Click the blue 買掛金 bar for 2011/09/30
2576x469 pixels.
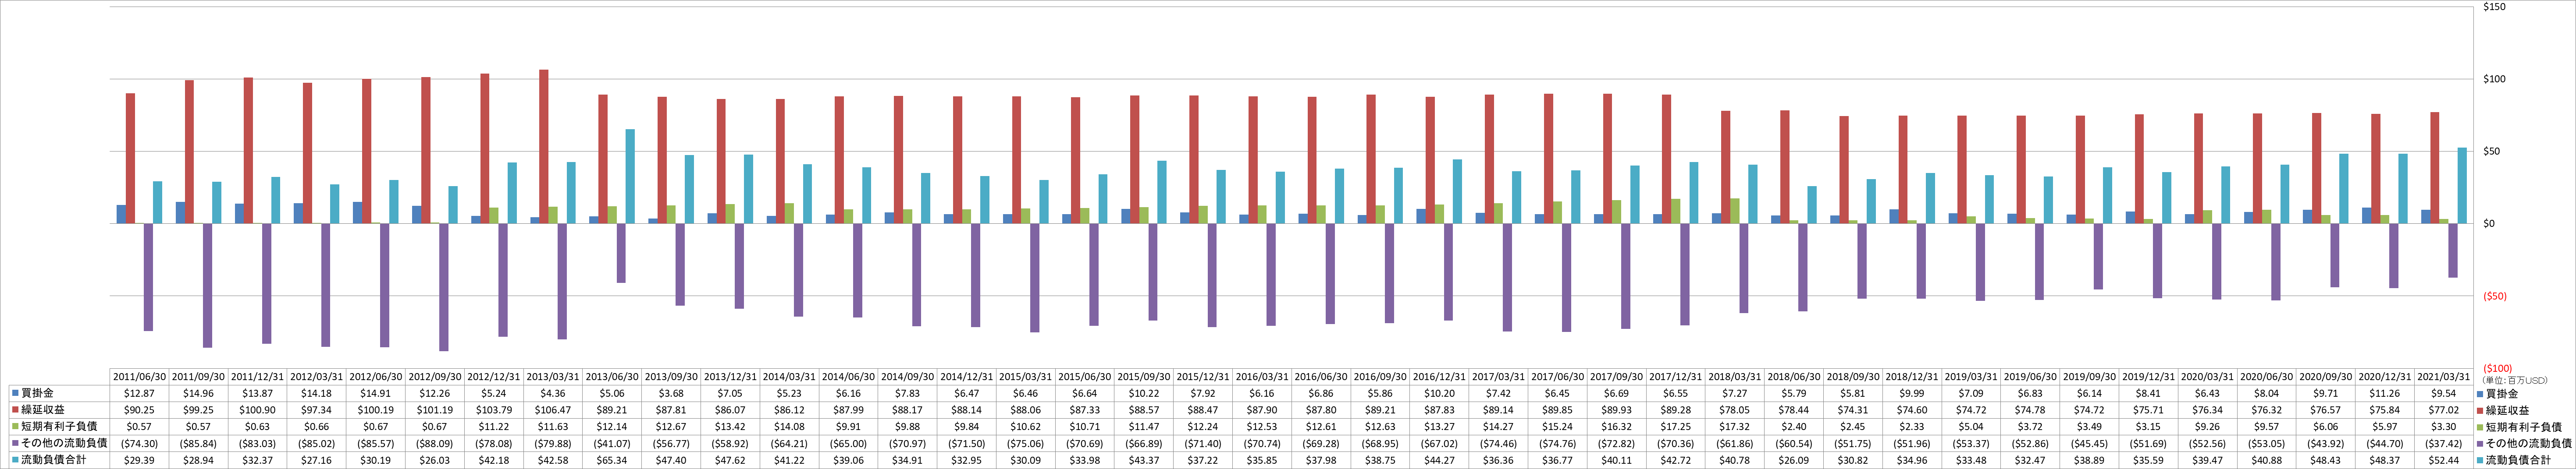[180, 212]
